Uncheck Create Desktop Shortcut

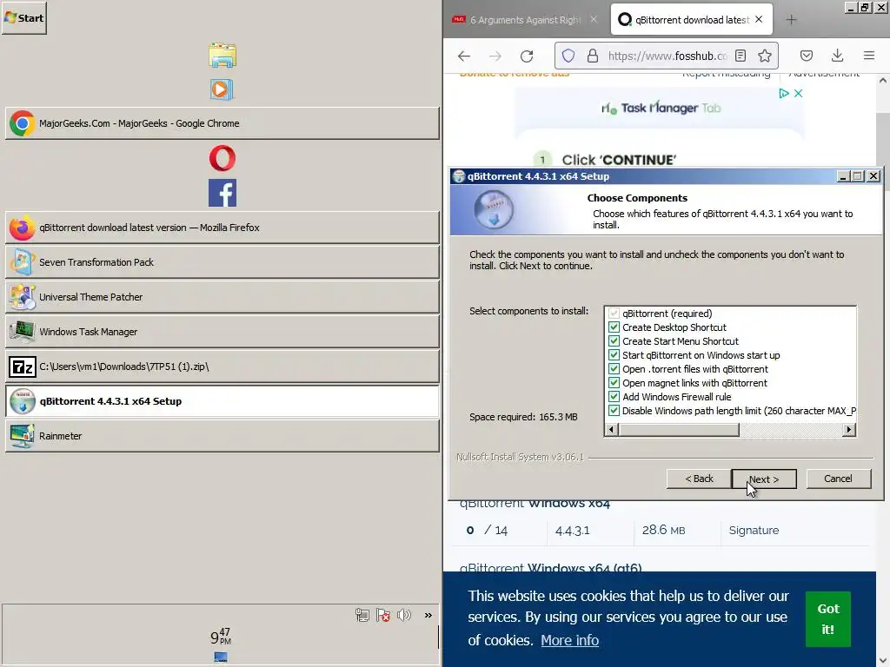pyautogui.click(x=614, y=327)
